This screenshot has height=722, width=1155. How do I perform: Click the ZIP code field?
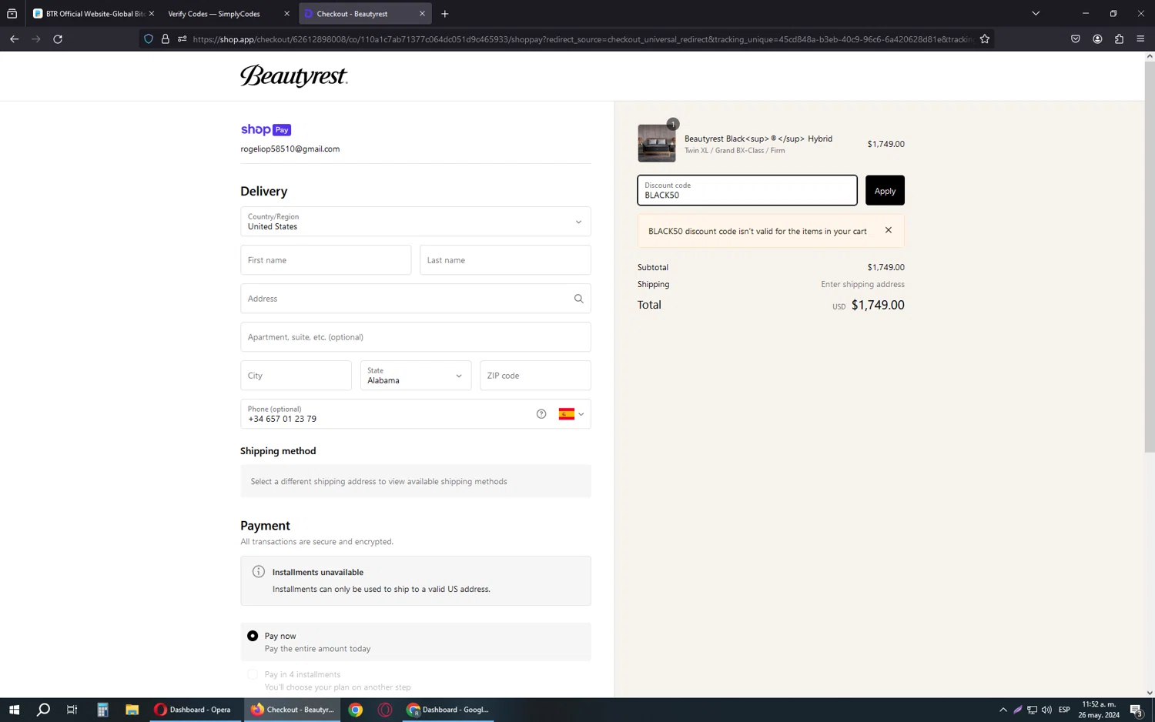tap(535, 376)
